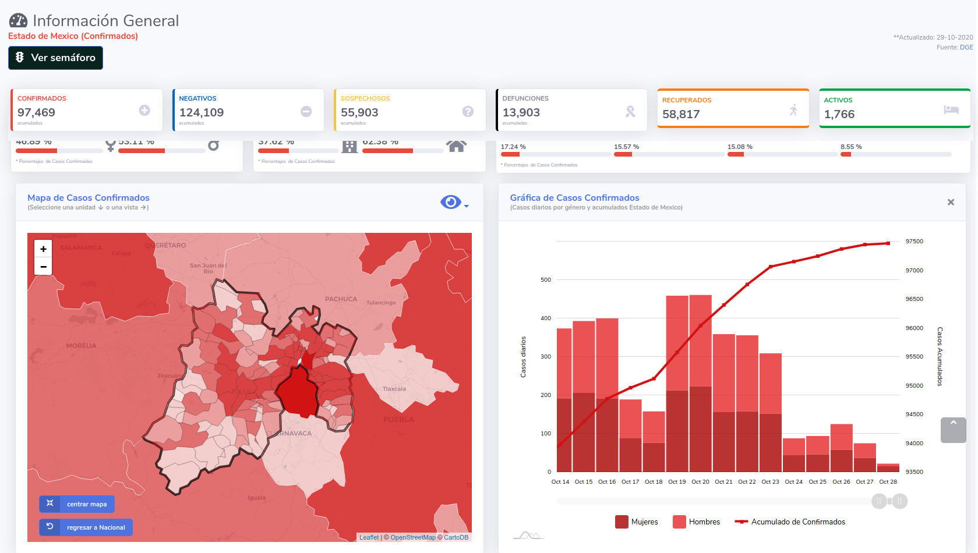978x553 pixels.
Task: Click the 15.57 % progress bar
Action: coord(669,154)
